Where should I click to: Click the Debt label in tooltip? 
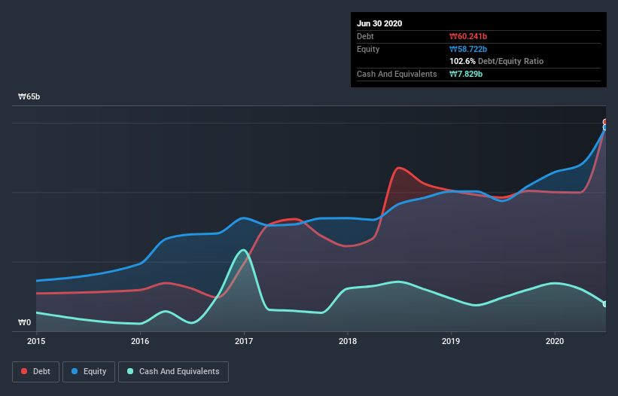point(365,37)
